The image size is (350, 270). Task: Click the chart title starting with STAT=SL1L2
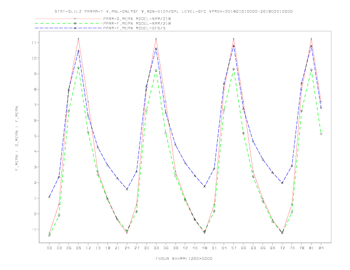click(x=173, y=11)
